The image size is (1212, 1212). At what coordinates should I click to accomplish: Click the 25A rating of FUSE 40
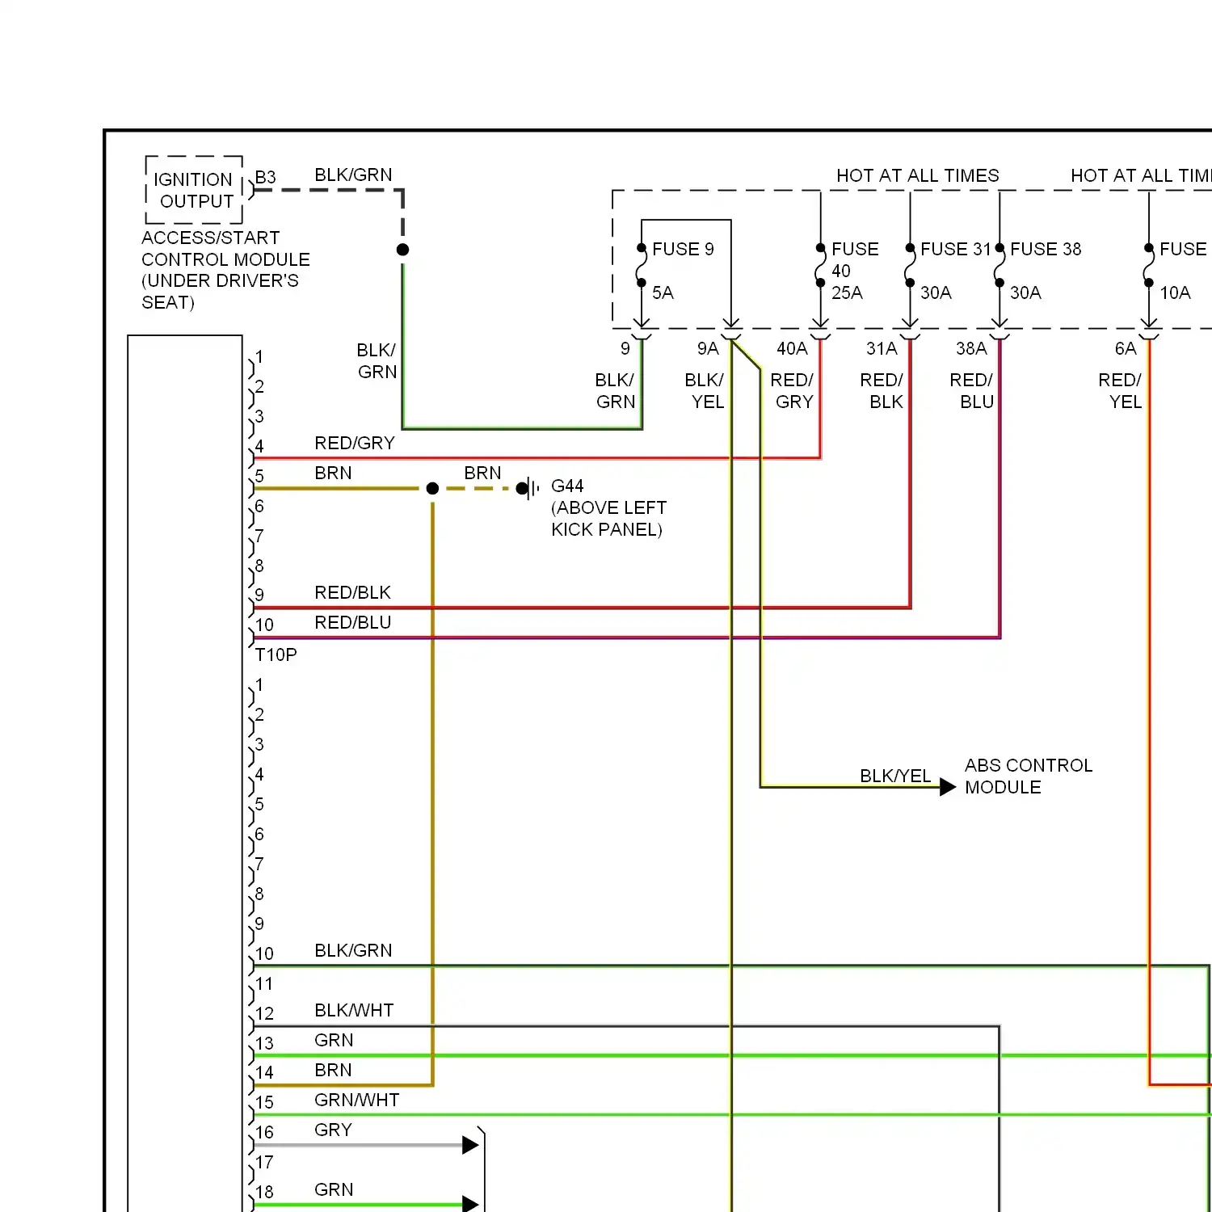pyautogui.click(x=847, y=292)
